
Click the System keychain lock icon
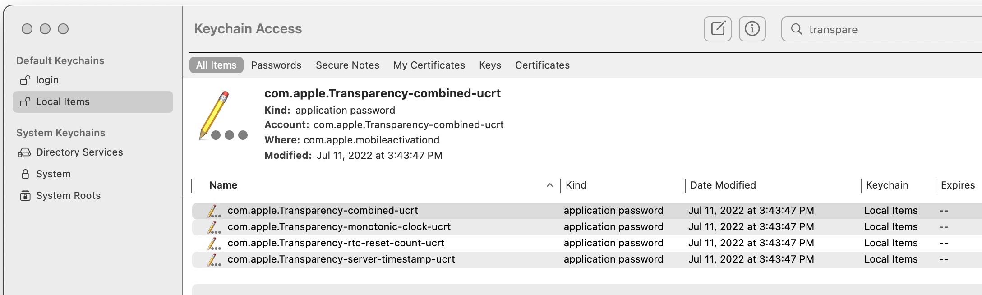[25, 174]
